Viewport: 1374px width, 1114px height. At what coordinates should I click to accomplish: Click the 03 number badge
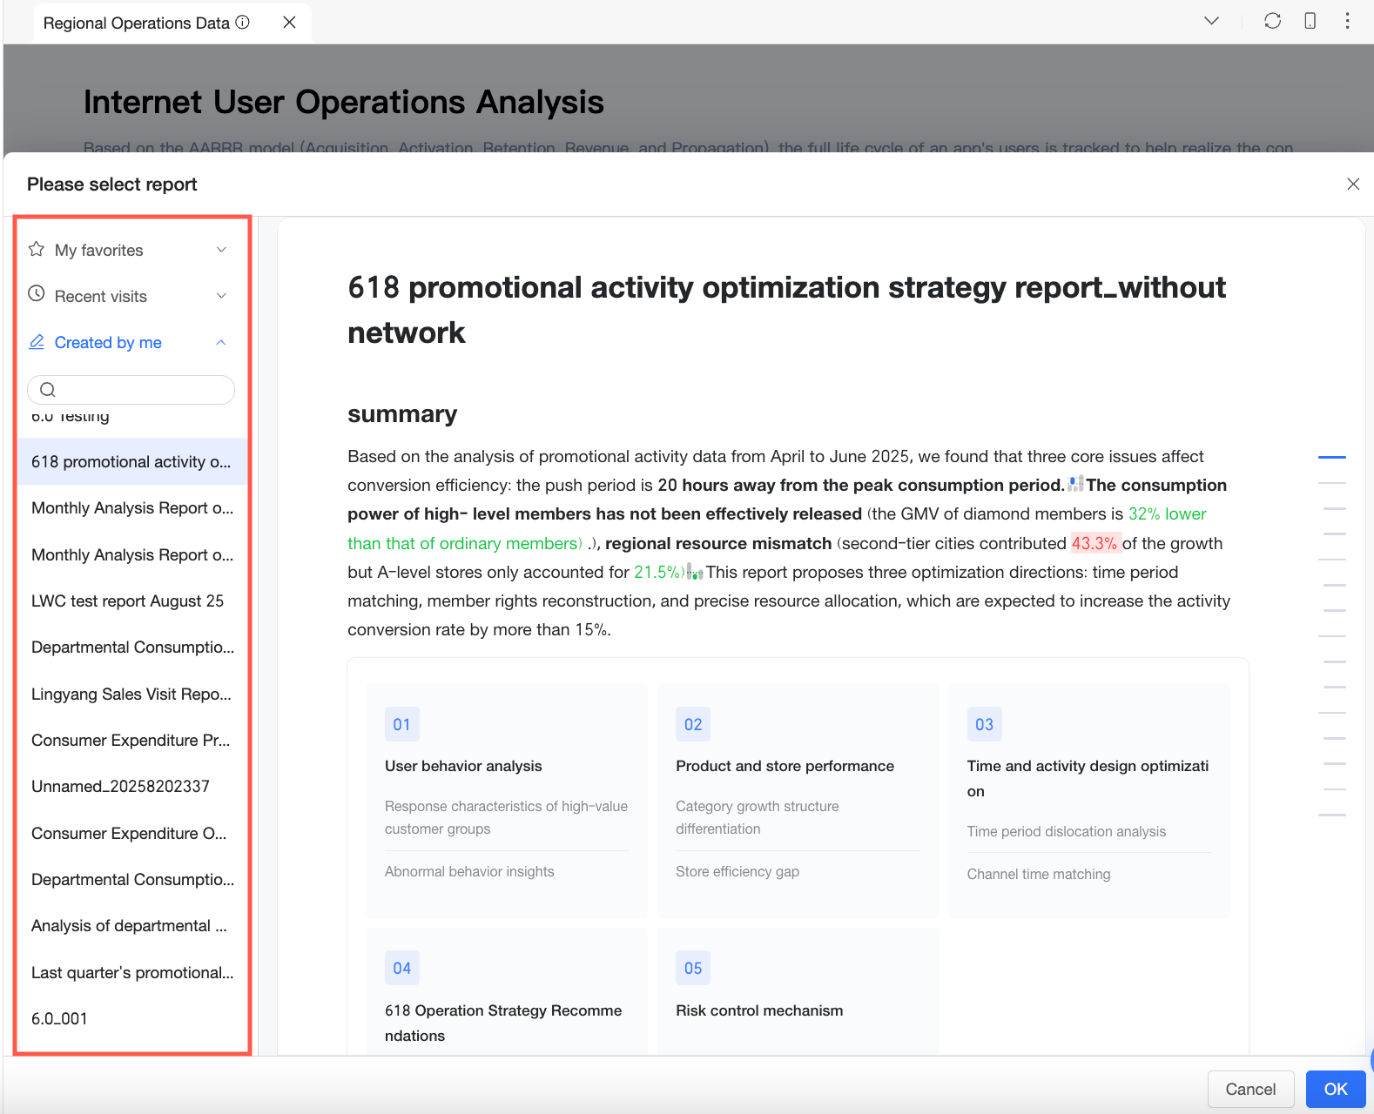coord(984,724)
